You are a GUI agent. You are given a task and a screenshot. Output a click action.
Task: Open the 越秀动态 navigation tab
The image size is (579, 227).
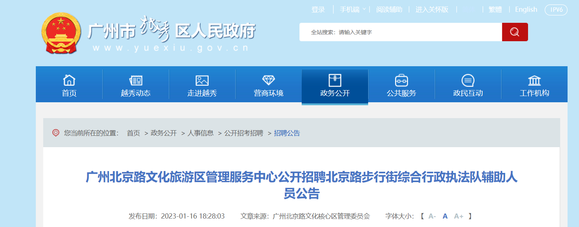pyautogui.click(x=136, y=84)
